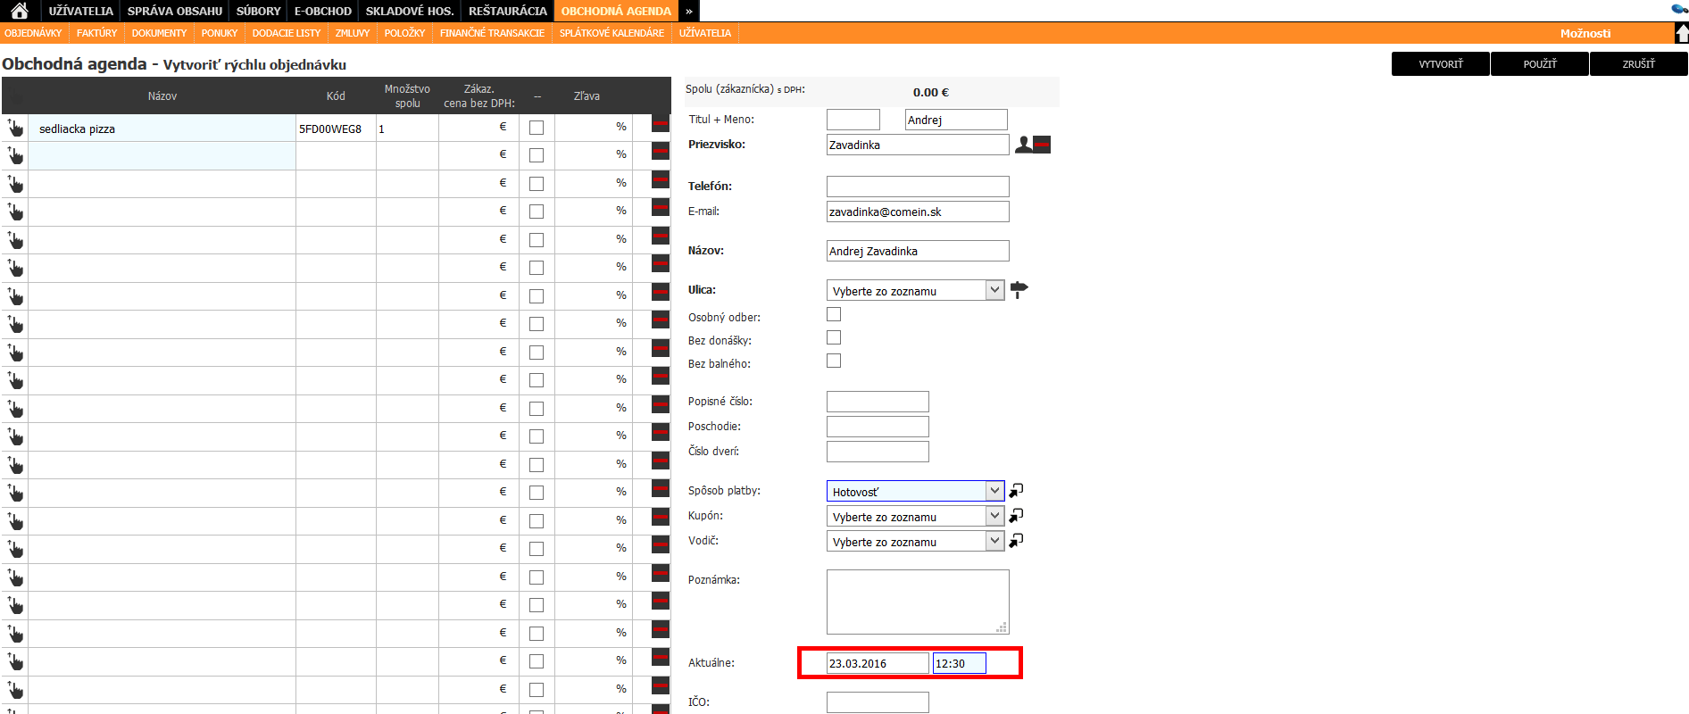This screenshot has height=714, width=1689.
Task: Click the link arrow icon beside Spôsob platby
Action: coord(1016,491)
